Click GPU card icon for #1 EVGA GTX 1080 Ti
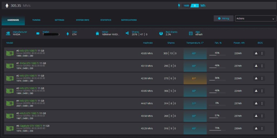The image size is (277, 138). (10, 66)
